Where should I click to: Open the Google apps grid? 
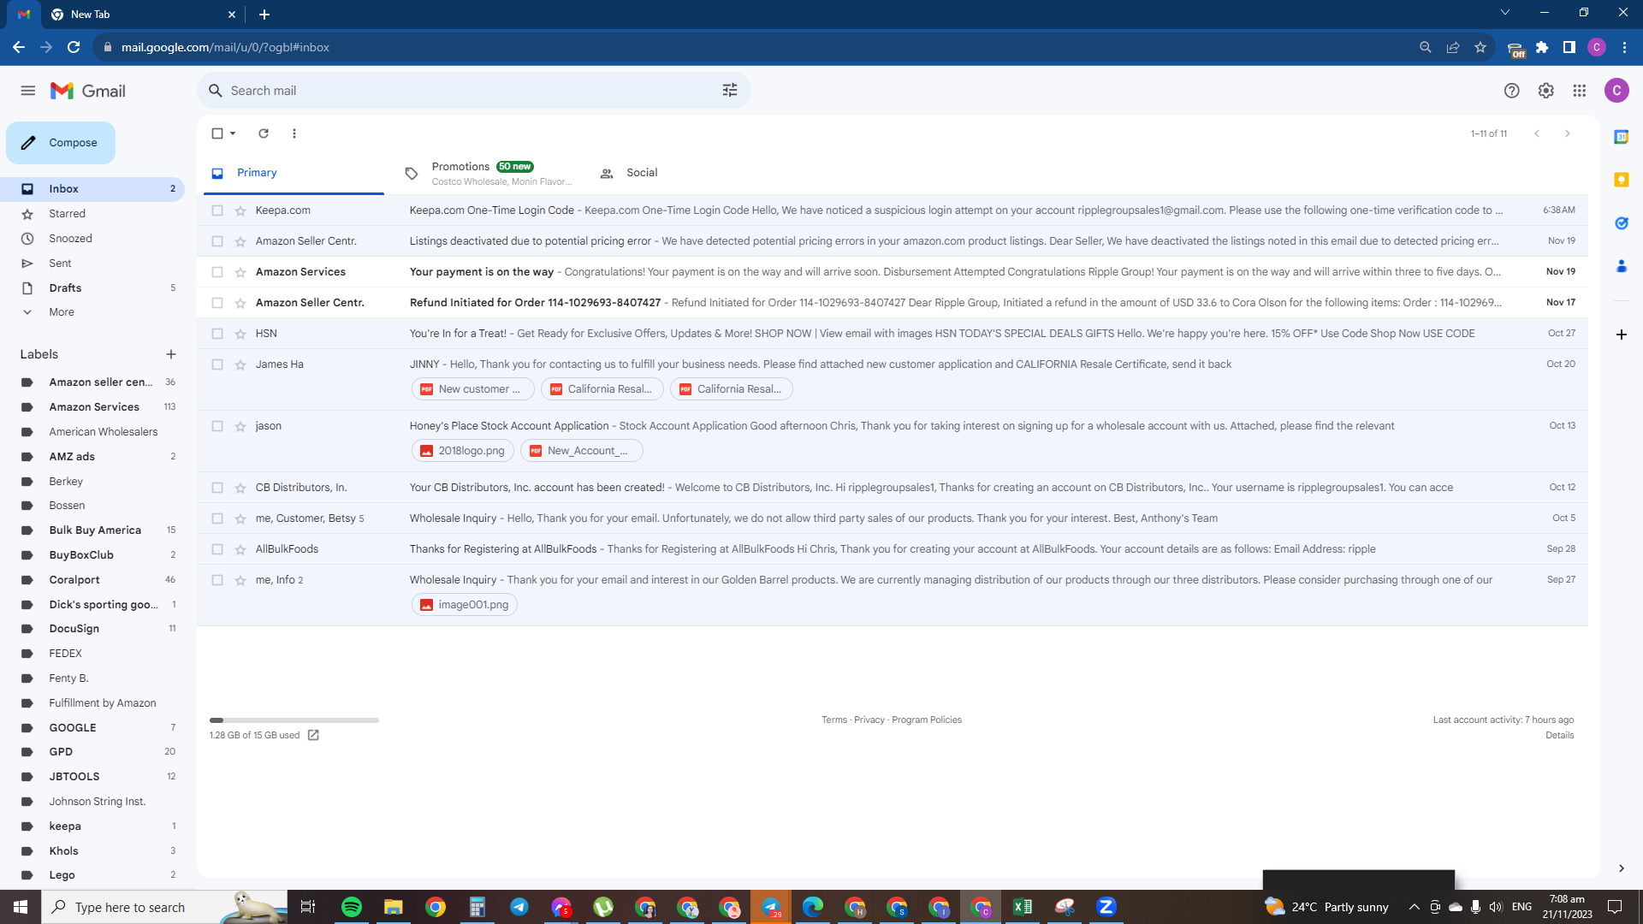(x=1580, y=91)
